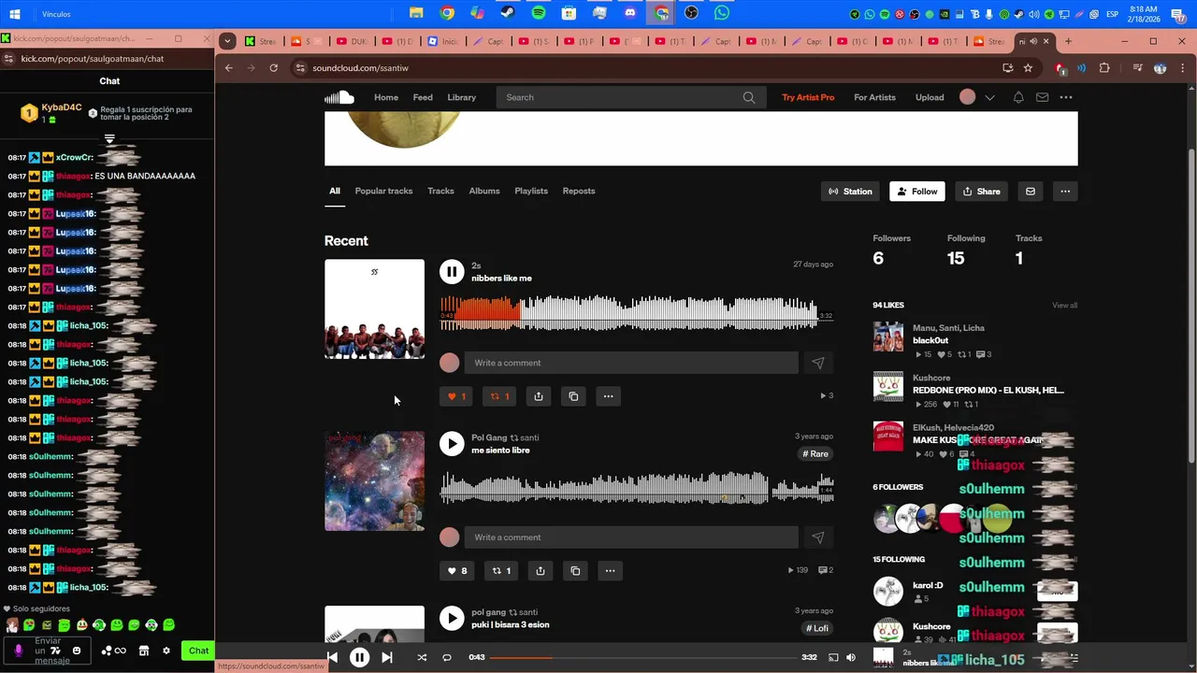Open profile more-options ellipsis next to message button
Screen dimensions: 1197x673
[x=1065, y=192]
